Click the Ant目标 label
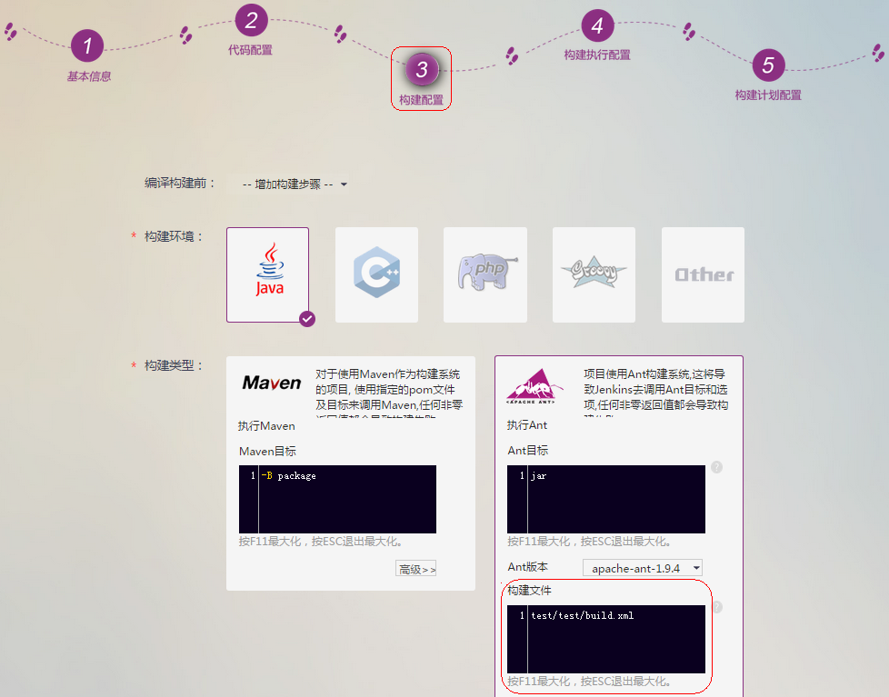This screenshot has width=889, height=697. [528, 451]
